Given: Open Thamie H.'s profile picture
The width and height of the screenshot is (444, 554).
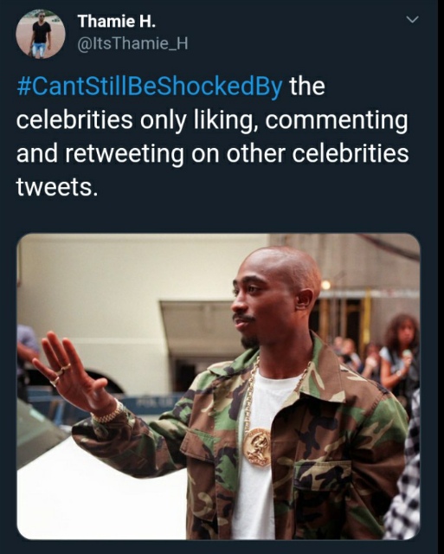Looking at the screenshot, I should pyautogui.click(x=41, y=34).
